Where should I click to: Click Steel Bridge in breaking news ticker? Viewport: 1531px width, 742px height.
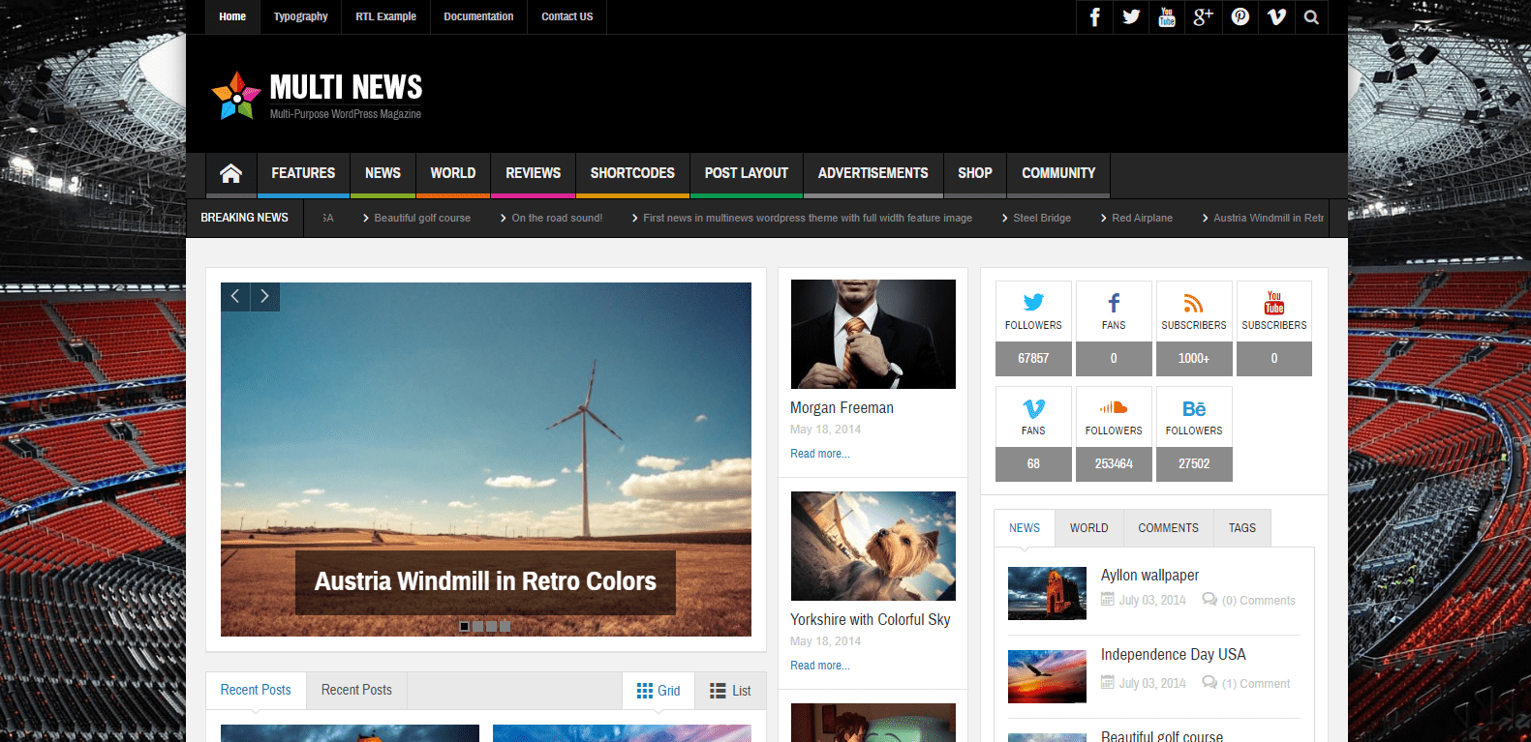coord(1042,219)
